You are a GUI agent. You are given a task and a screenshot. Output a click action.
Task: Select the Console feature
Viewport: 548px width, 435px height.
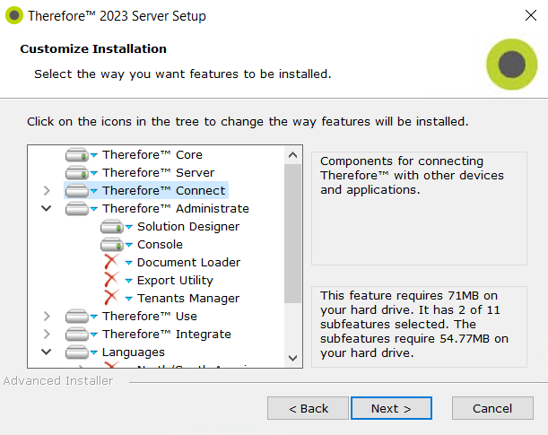(160, 245)
